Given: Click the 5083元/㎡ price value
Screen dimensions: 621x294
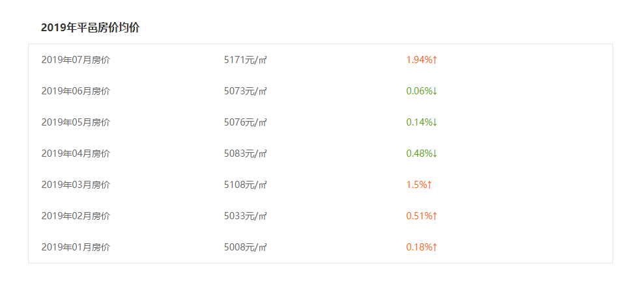Looking at the screenshot, I should (246, 154).
